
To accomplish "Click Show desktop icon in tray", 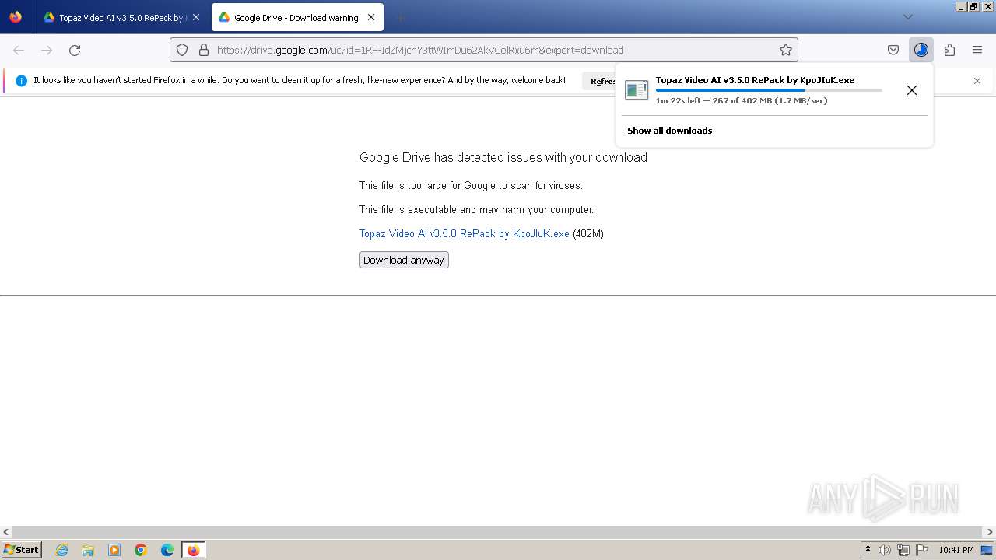I will click(x=987, y=550).
